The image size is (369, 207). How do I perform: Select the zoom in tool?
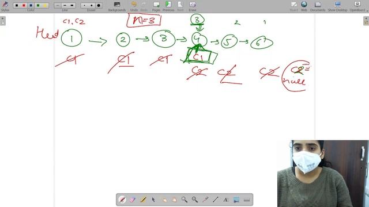click(x=184, y=200)
